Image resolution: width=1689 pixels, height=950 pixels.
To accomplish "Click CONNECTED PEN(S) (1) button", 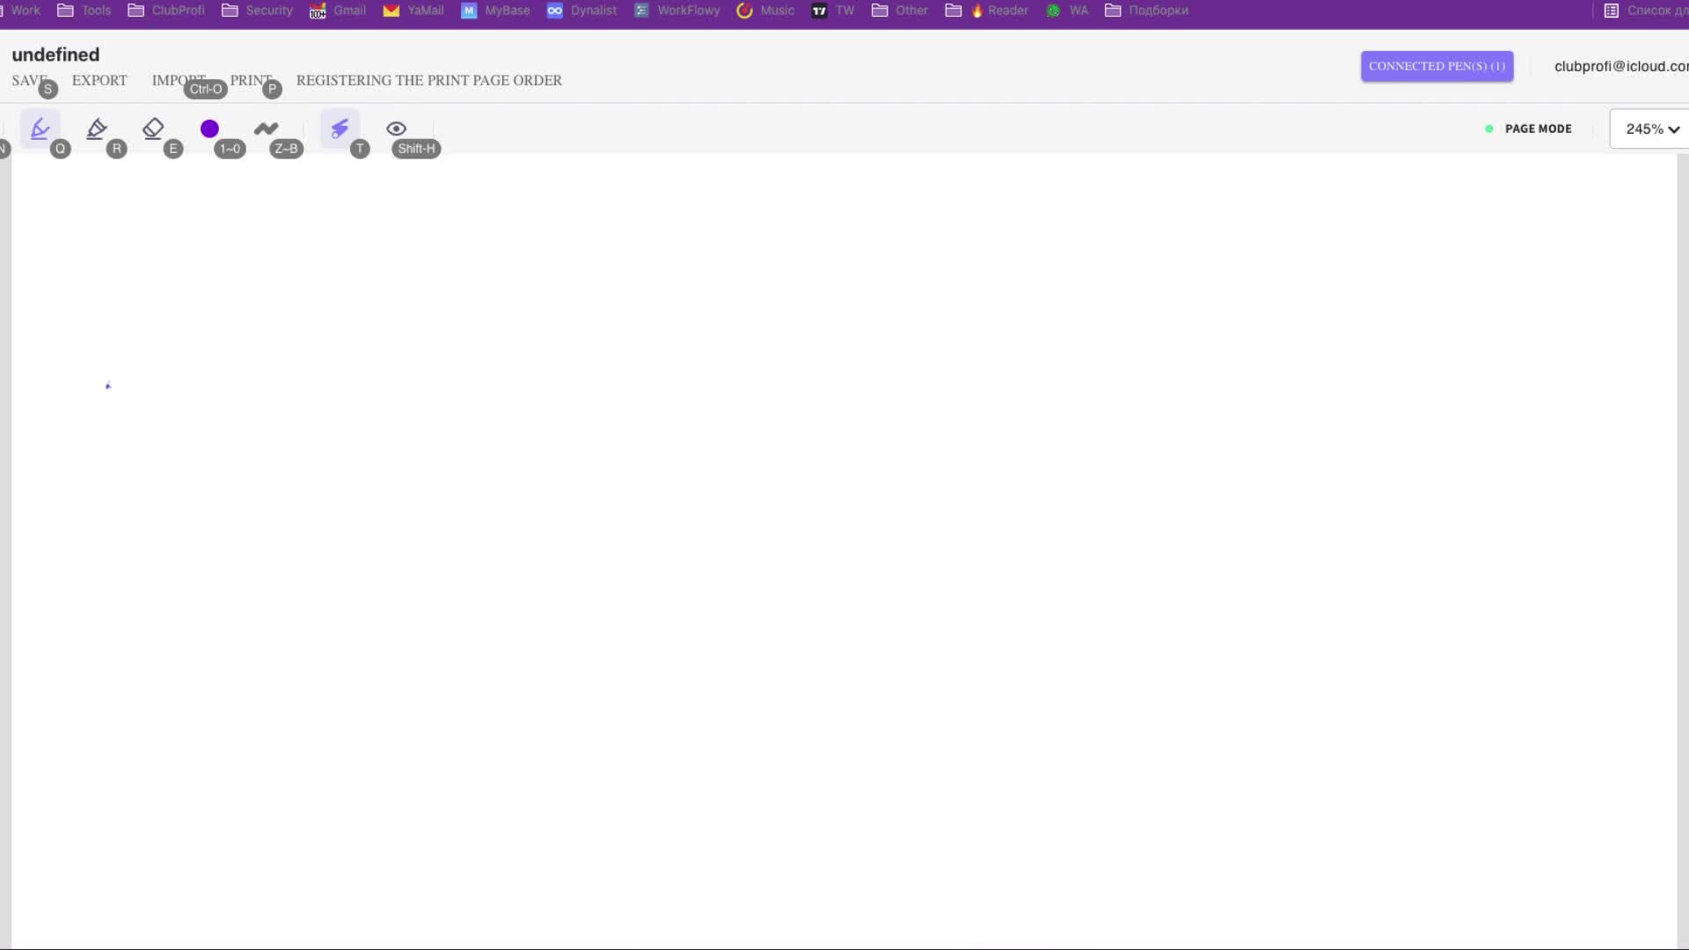I will pyautogui.click(x=1436, y=66).
